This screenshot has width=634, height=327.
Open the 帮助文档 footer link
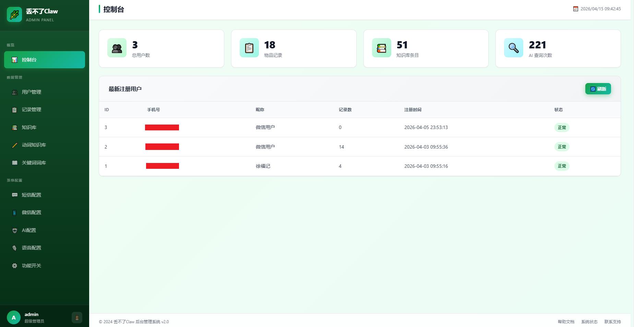[x=566, y=322]
